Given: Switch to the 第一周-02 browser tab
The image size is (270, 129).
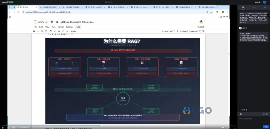Looking at the screenshot, I should click(118, 7).
